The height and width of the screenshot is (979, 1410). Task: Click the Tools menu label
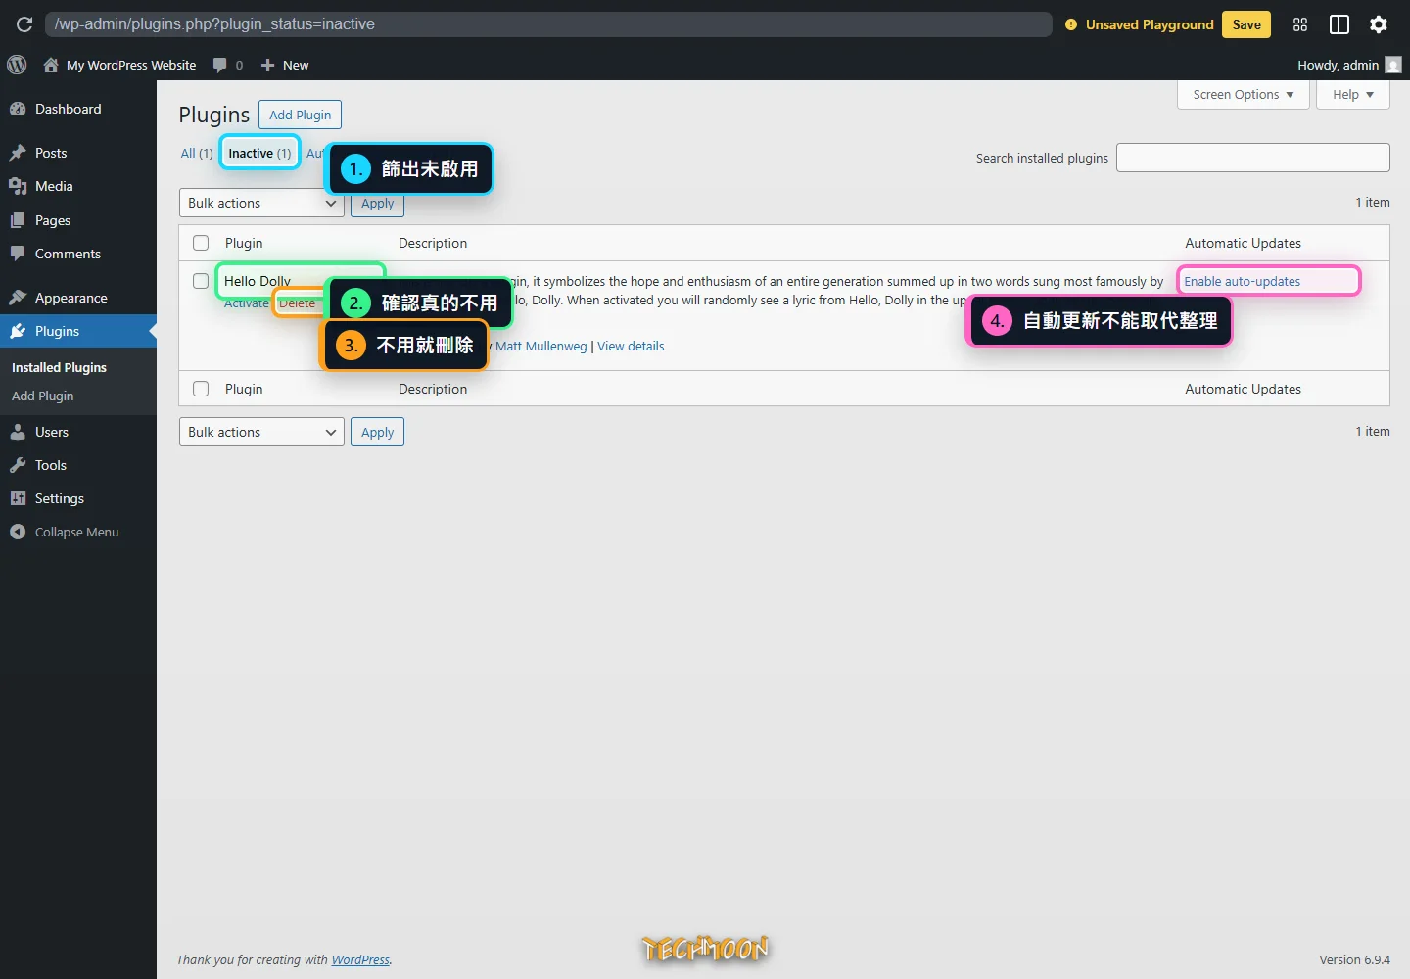tap(51, 465)
